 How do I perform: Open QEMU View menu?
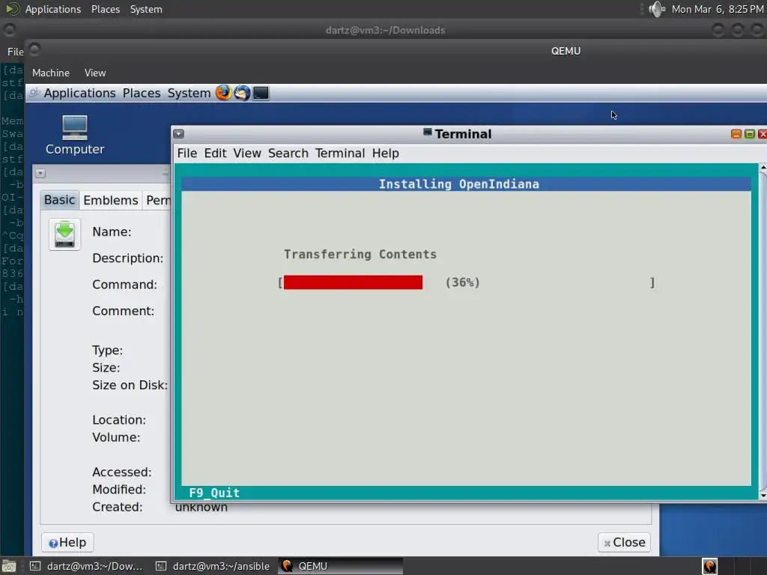pos(95,73)
